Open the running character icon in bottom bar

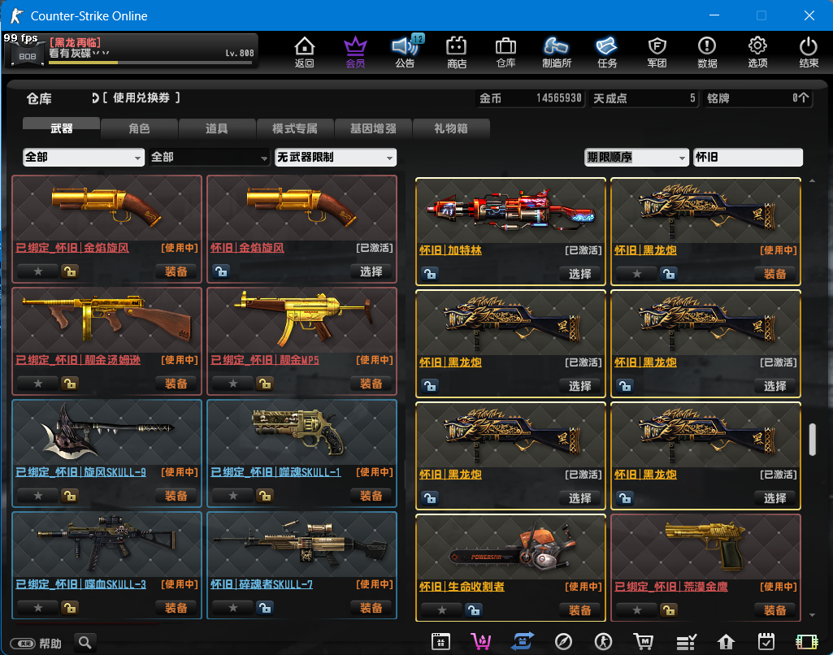[x=603, y=642]
